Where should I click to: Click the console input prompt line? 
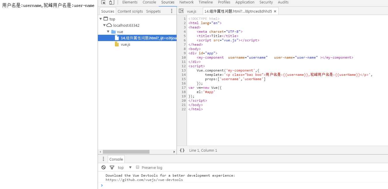point(244,186)
